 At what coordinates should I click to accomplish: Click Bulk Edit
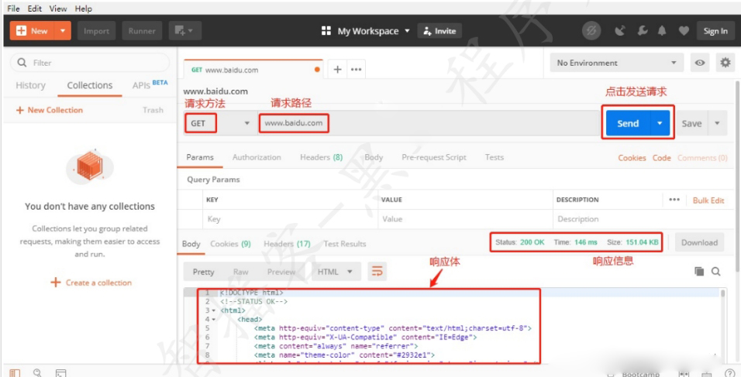coord(708,200)
